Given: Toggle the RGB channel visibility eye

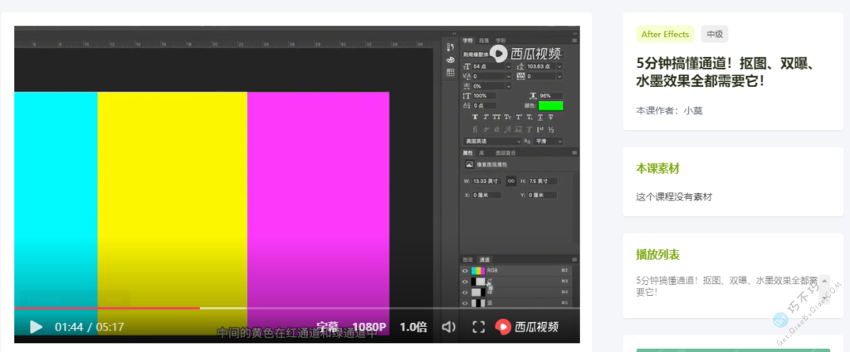Looking at the screenshot, I should pyautogui.click(x=466, y=271).
